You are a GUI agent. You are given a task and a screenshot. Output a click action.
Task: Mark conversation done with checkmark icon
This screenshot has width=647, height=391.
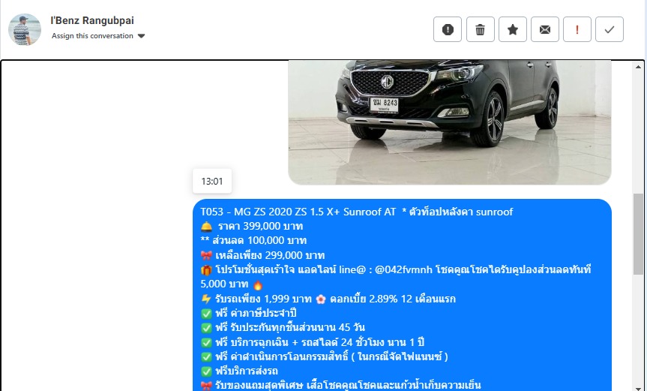(609, 29)
